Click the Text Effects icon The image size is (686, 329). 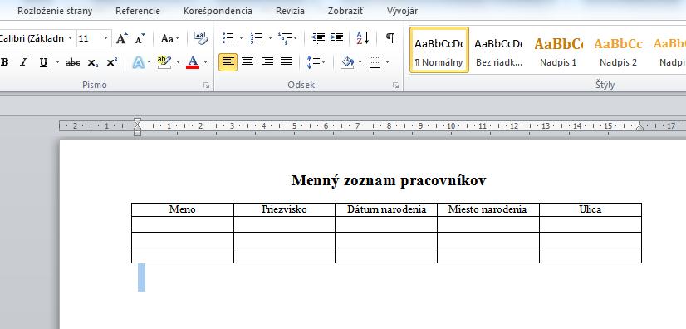click(x=138, y=62)
